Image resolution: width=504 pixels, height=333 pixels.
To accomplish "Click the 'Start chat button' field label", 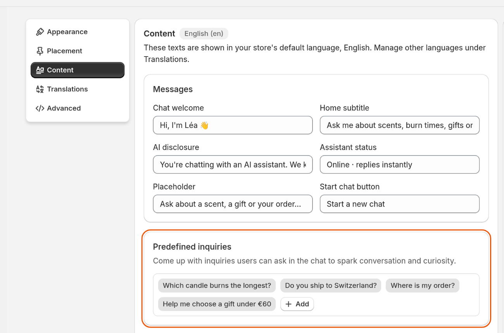I will coord(350,186).
